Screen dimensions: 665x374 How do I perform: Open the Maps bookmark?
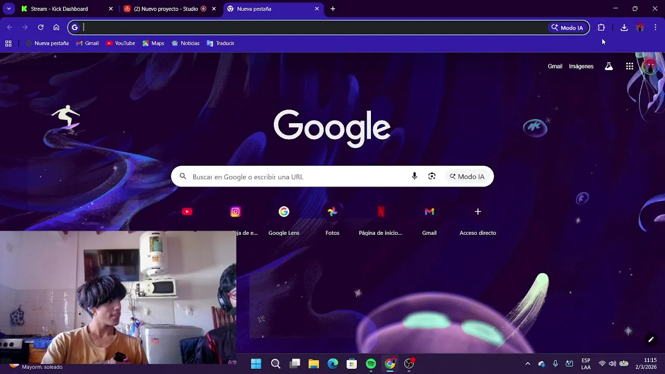(153, 44)
